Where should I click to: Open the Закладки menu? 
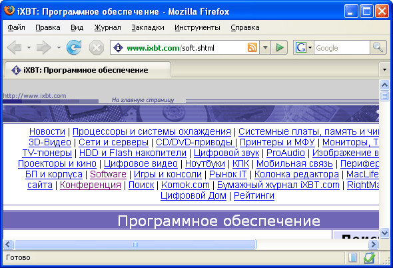click(148, 27)
